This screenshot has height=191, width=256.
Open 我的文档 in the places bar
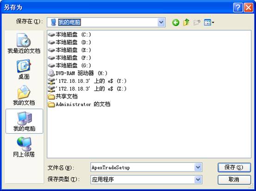24,95
